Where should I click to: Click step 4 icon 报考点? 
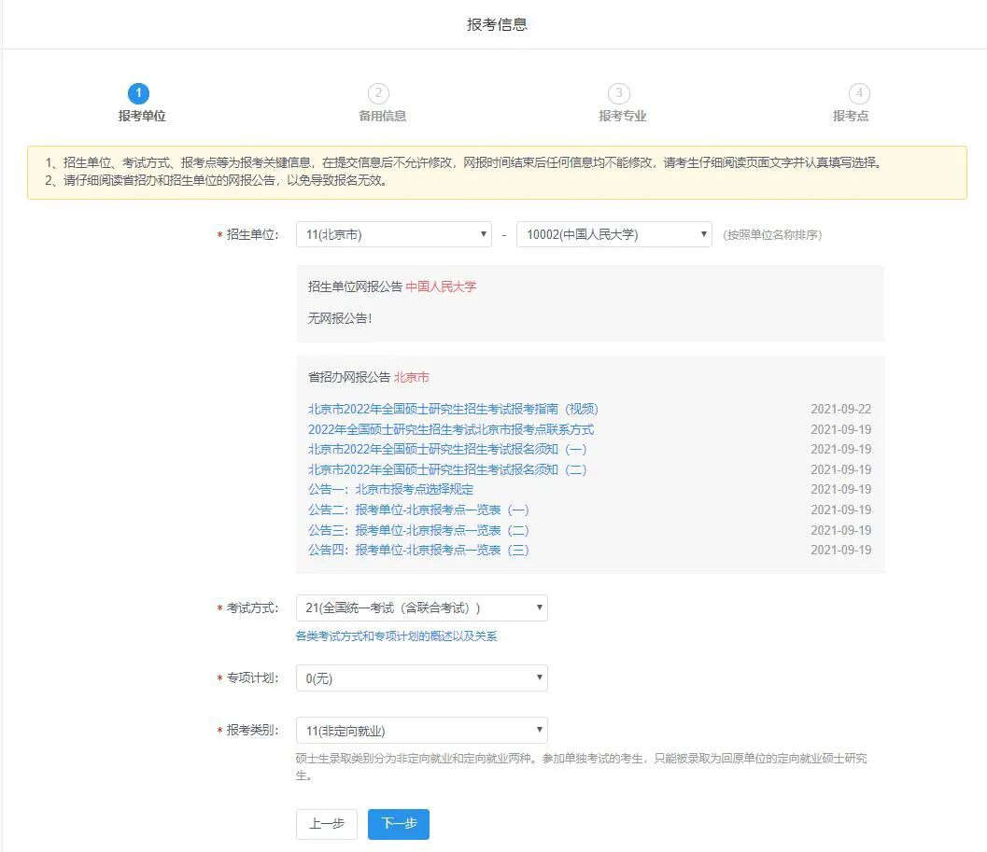pyautogui.click(x=858, y=93)
